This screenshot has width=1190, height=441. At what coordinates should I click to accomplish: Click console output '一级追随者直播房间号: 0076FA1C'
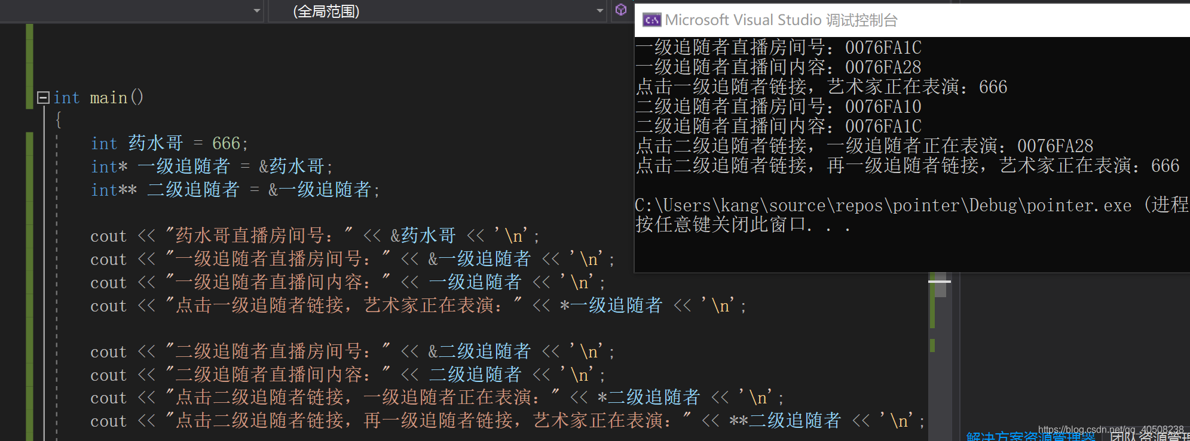(779, 47)
